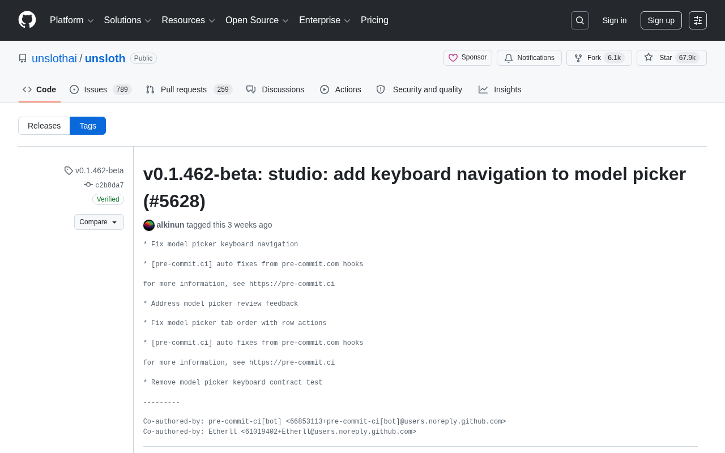Click alkinun's avatar image
725x453 pixels.
pos(149,225)
